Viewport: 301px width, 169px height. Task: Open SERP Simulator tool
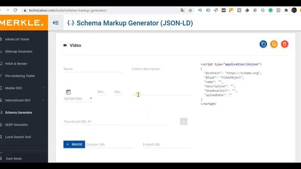pos(16,125)
